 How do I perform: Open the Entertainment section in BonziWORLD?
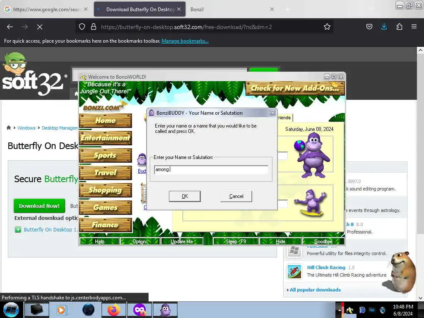pyautogui.click(x=106, y=138)
